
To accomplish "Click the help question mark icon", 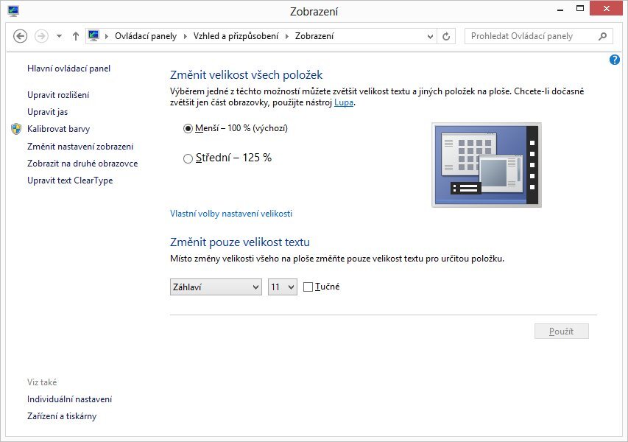I will (x=615, y=60).
